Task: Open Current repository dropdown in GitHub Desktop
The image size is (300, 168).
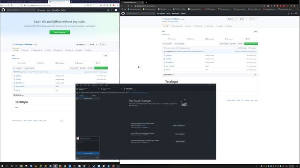Action: pos(88,89)
